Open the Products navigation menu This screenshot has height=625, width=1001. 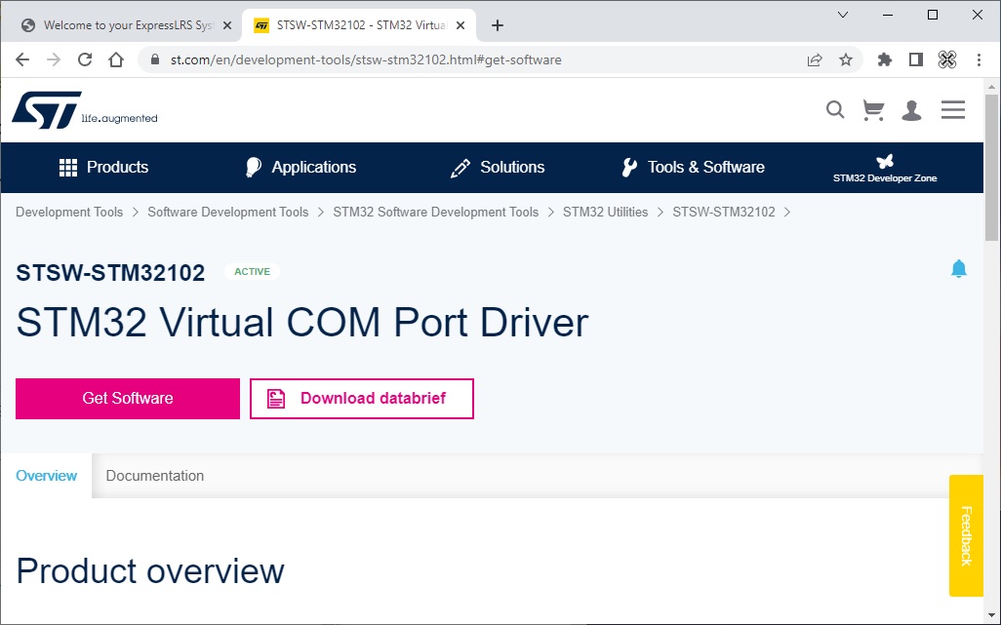tap(103, 167)
